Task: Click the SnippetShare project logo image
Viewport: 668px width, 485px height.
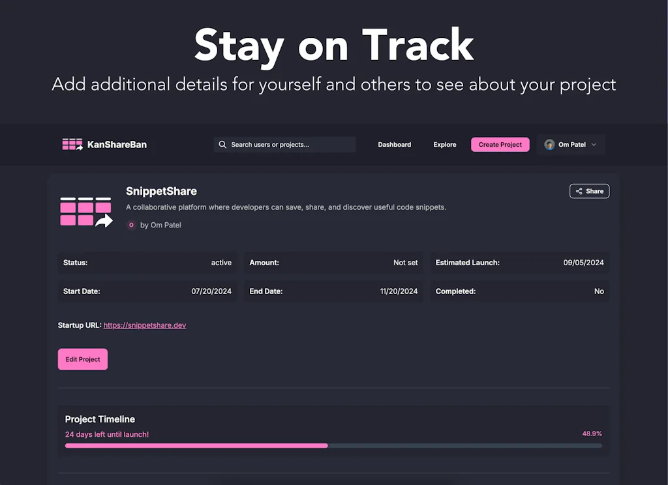Action: pyautogui.click(x=87, y=212)
